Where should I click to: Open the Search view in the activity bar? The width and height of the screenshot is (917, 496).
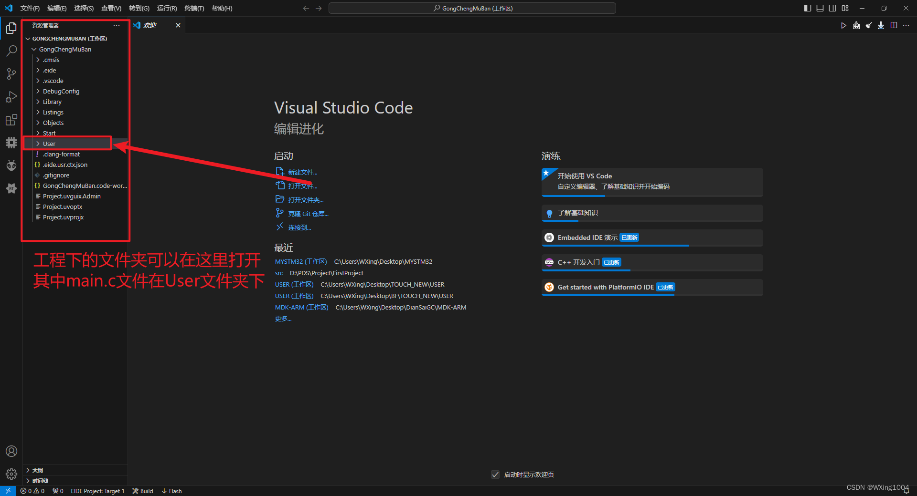click(11, 51)
